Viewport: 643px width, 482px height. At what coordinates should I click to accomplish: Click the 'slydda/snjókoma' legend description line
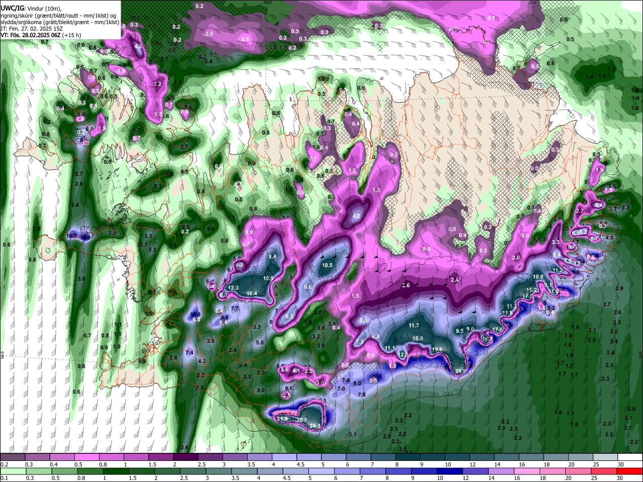60,22
